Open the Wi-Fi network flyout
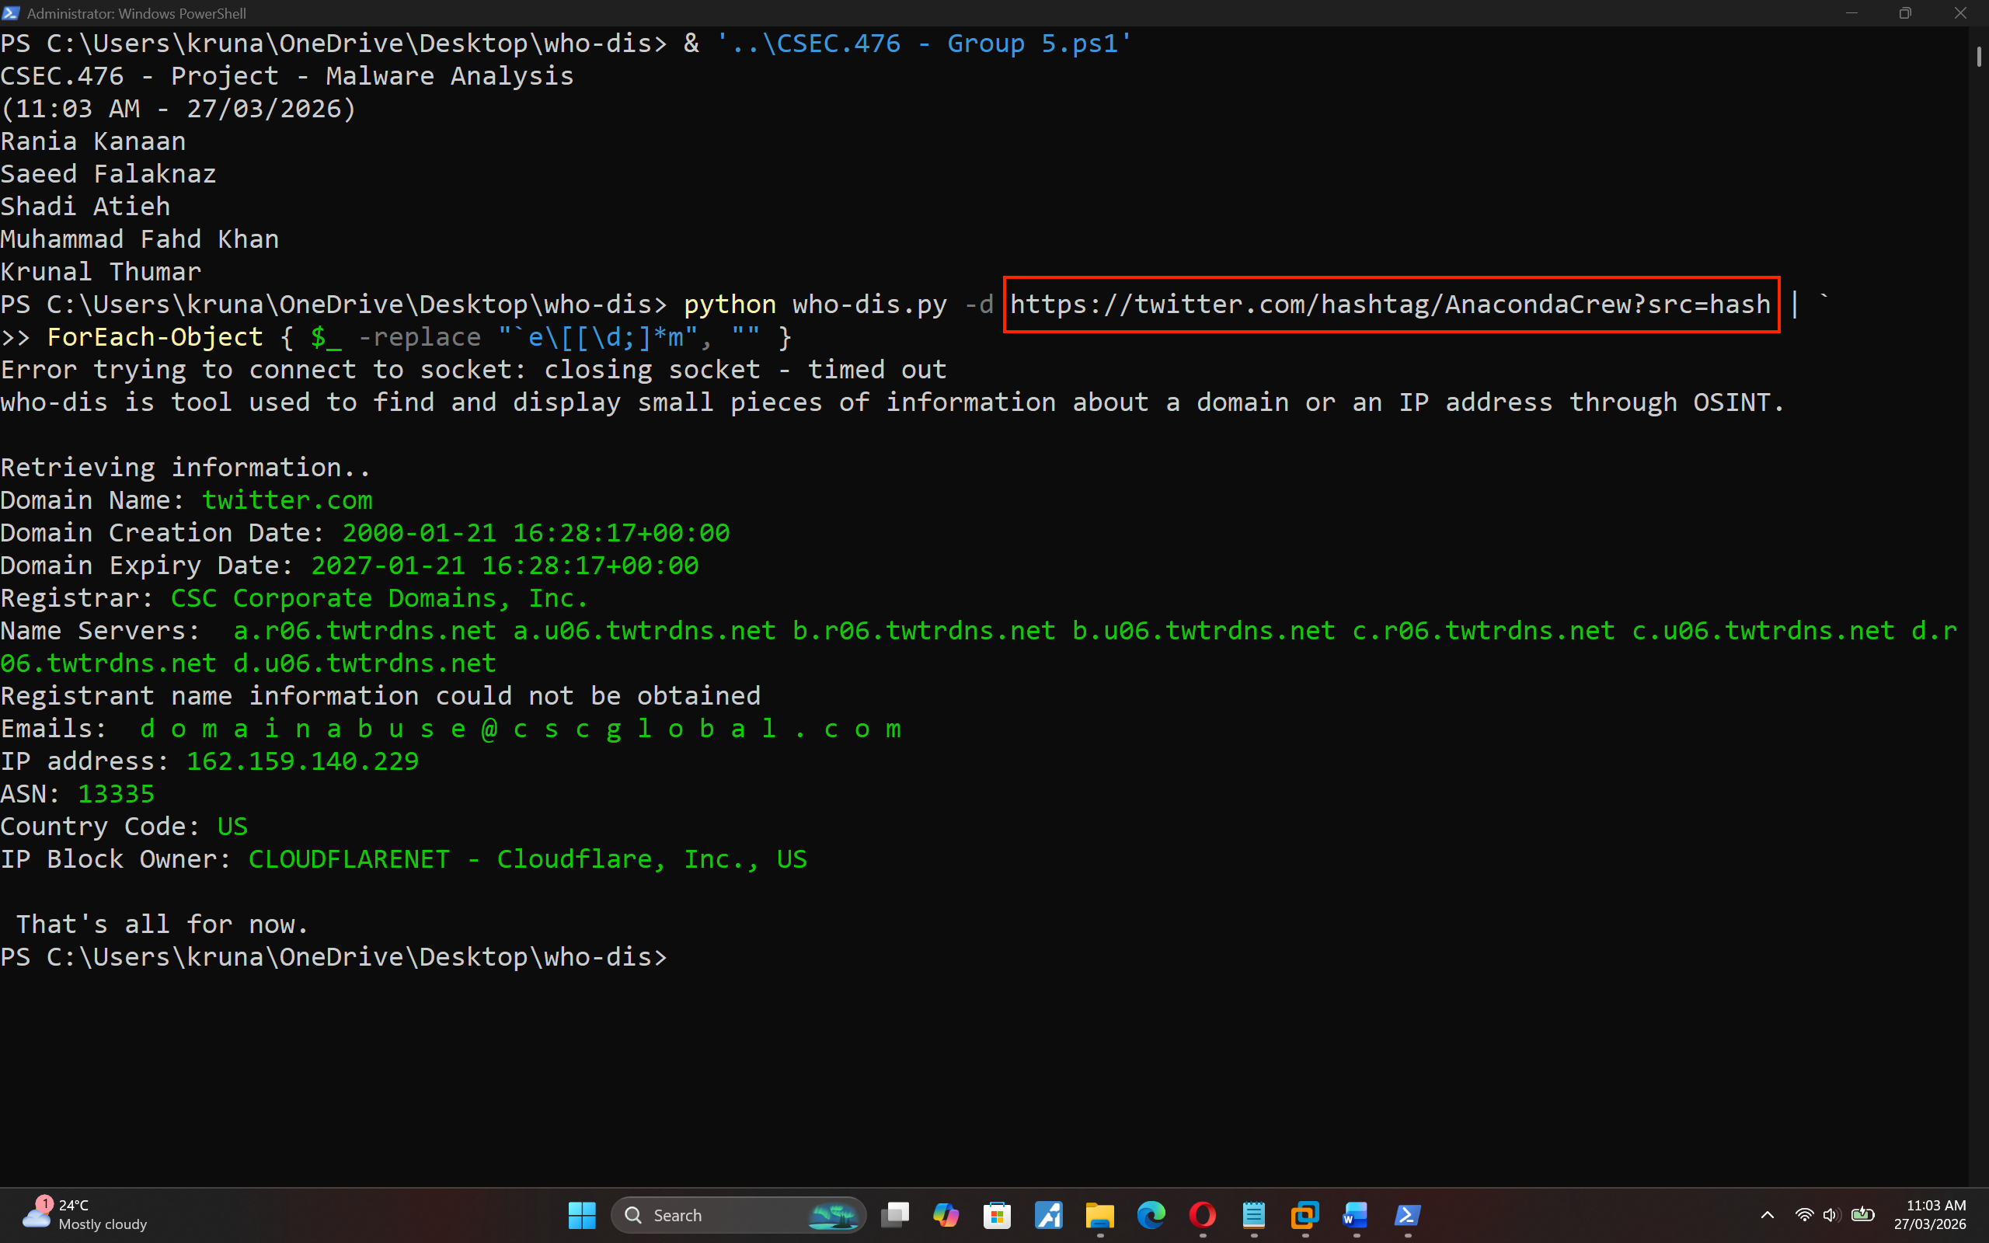The image size is (1989, 1243). (x=1804, y=1215)
